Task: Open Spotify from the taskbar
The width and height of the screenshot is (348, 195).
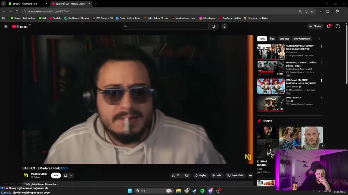Action: click(202, 191)
